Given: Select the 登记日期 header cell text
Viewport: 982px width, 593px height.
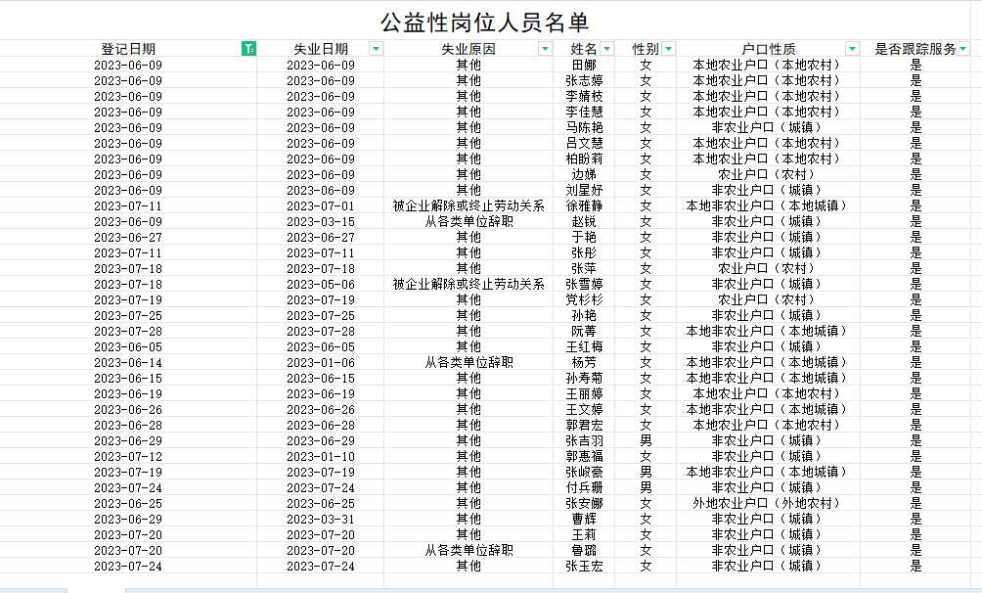Looking at the screenshot, I should click(128, 49).
